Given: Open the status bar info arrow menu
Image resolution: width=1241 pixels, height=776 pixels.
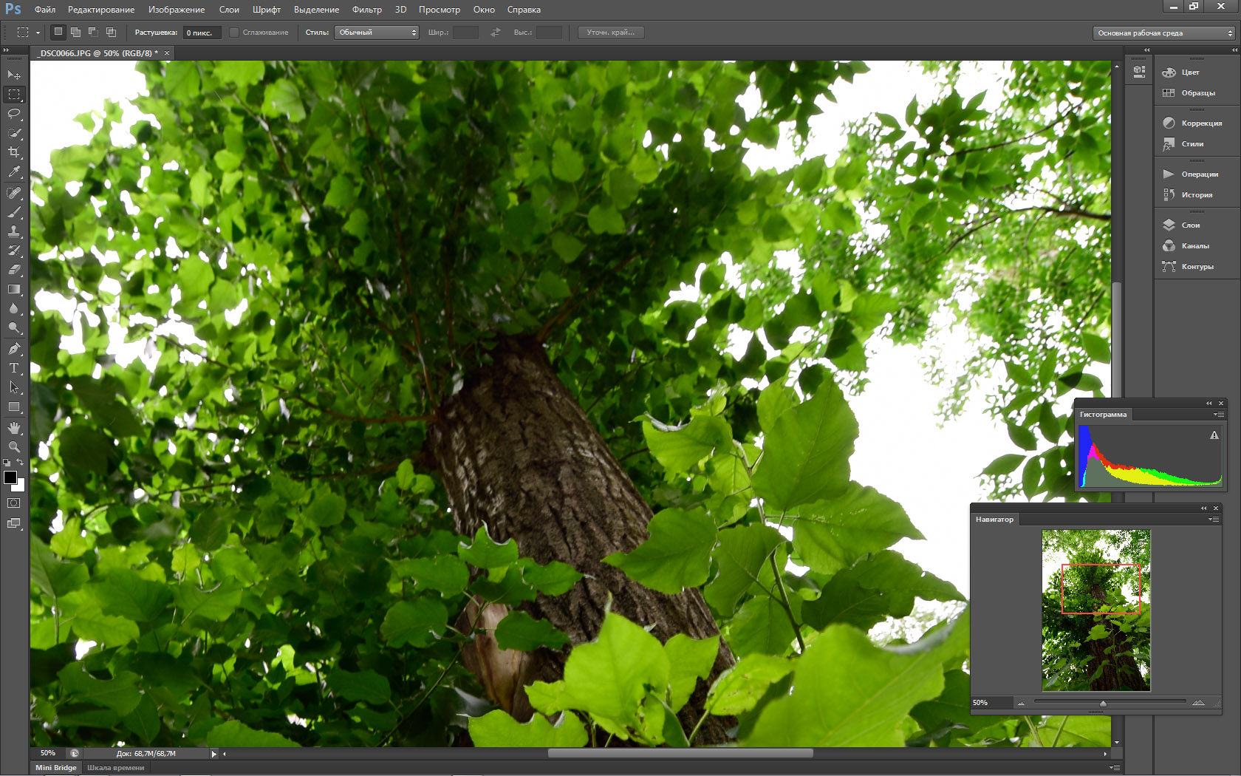Looking at the screenshot, I should [214, 754].
